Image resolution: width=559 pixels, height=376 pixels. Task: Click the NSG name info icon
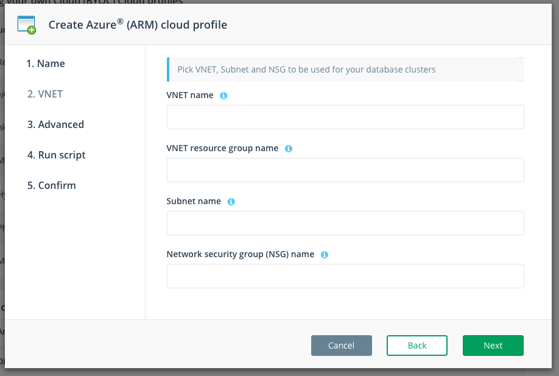point(325,255)
